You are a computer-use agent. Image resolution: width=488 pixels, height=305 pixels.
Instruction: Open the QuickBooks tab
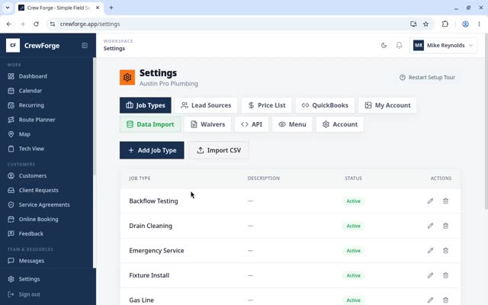point(325,105)
